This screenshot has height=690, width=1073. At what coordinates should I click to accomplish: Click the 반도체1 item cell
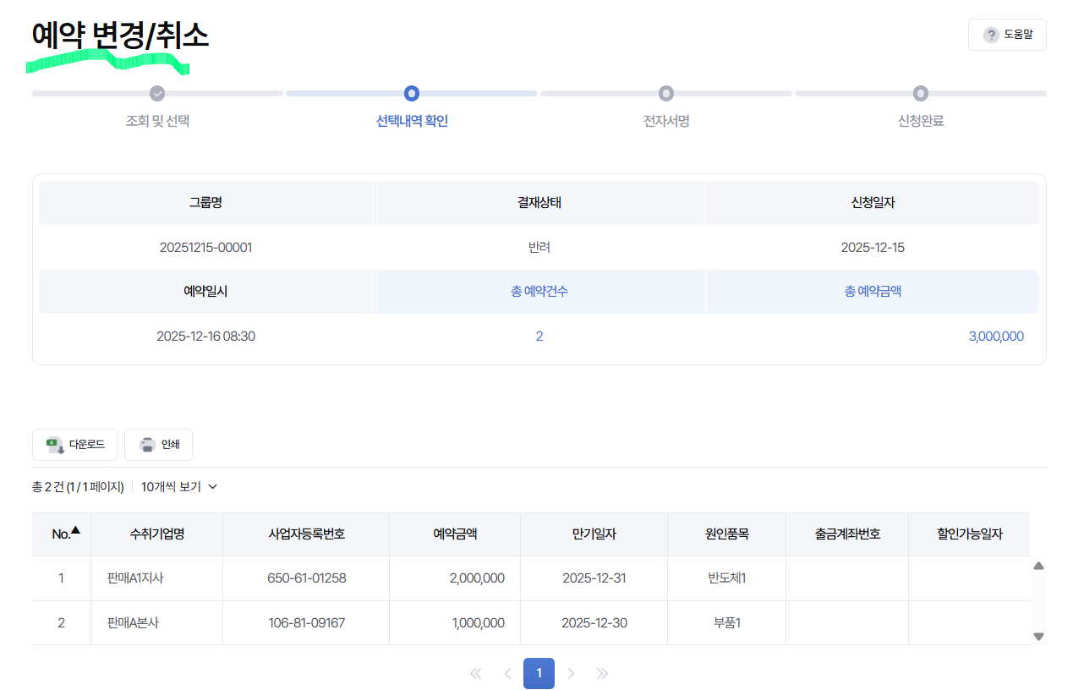(x=727, y=578)
